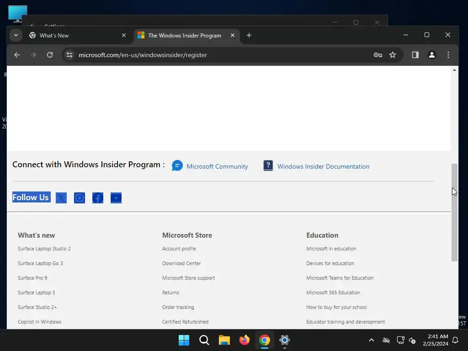The image size is (468, 351).
Task: Go back to the previous page
Action: click(17, 55)
